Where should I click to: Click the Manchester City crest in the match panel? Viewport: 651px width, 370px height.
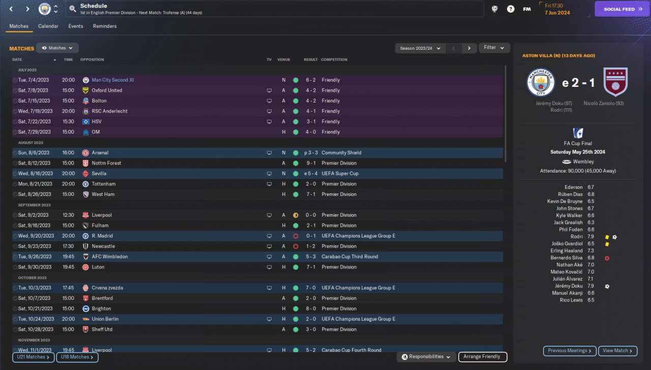tap(541, 82)
